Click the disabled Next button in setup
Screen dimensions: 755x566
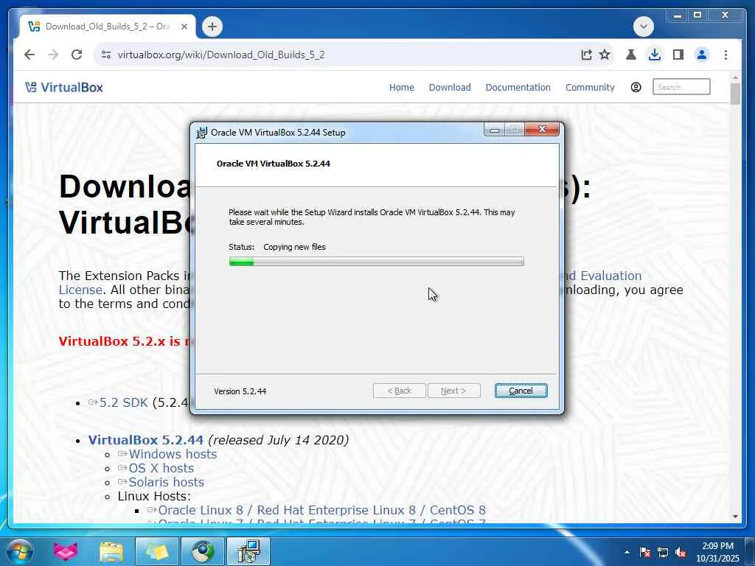click(x=453, y=391)
